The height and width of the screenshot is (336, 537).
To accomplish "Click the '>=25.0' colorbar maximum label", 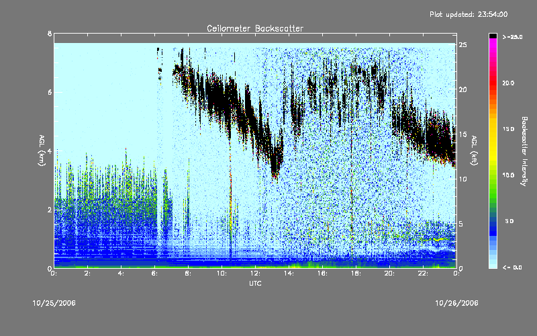I will pyautogui.click(x=512, y=37).
